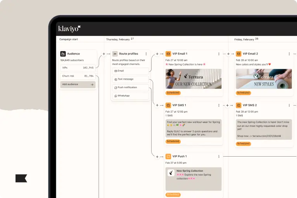Click the arrow icon on Add audience
Screen dimensions: 297x198
coord(92,84)
